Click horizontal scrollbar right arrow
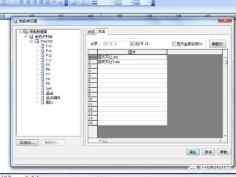 pyautogui.click(x=220, y=140)
